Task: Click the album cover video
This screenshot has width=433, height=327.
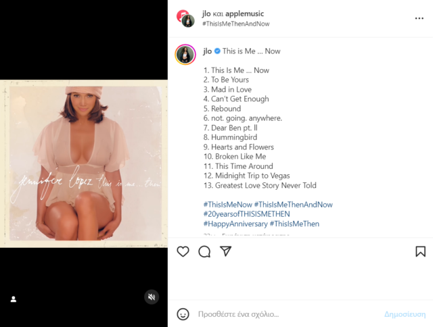Action: [84, 163]
